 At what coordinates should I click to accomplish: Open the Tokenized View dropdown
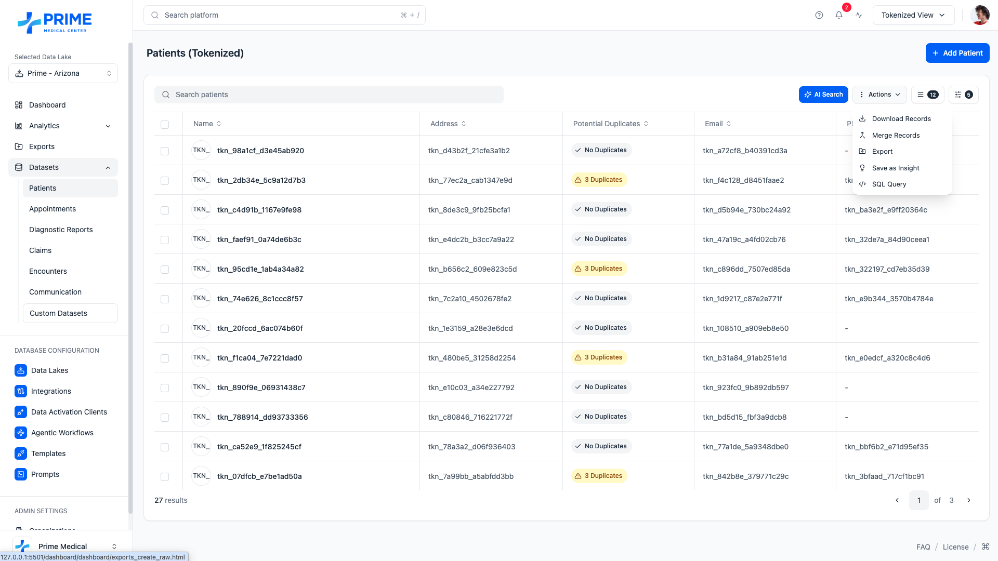[x=913, y=15]
